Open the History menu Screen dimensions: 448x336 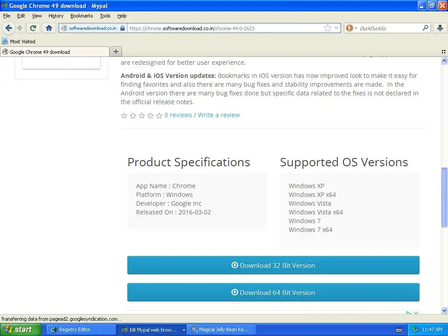pyautogui.click(x=56, y=16)
